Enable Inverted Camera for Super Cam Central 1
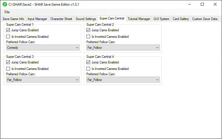This screenshot has width=222, height=139. [8, 37]
